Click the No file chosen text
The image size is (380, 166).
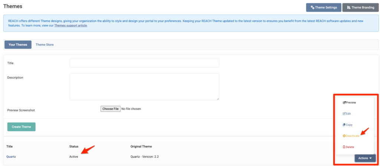pos(131,109)
